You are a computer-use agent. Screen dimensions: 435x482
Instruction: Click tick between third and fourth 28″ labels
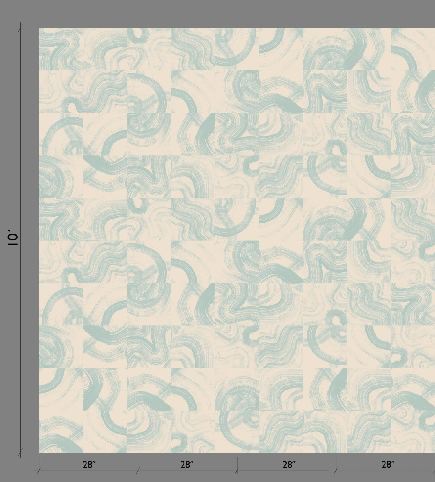click(336, 470)
